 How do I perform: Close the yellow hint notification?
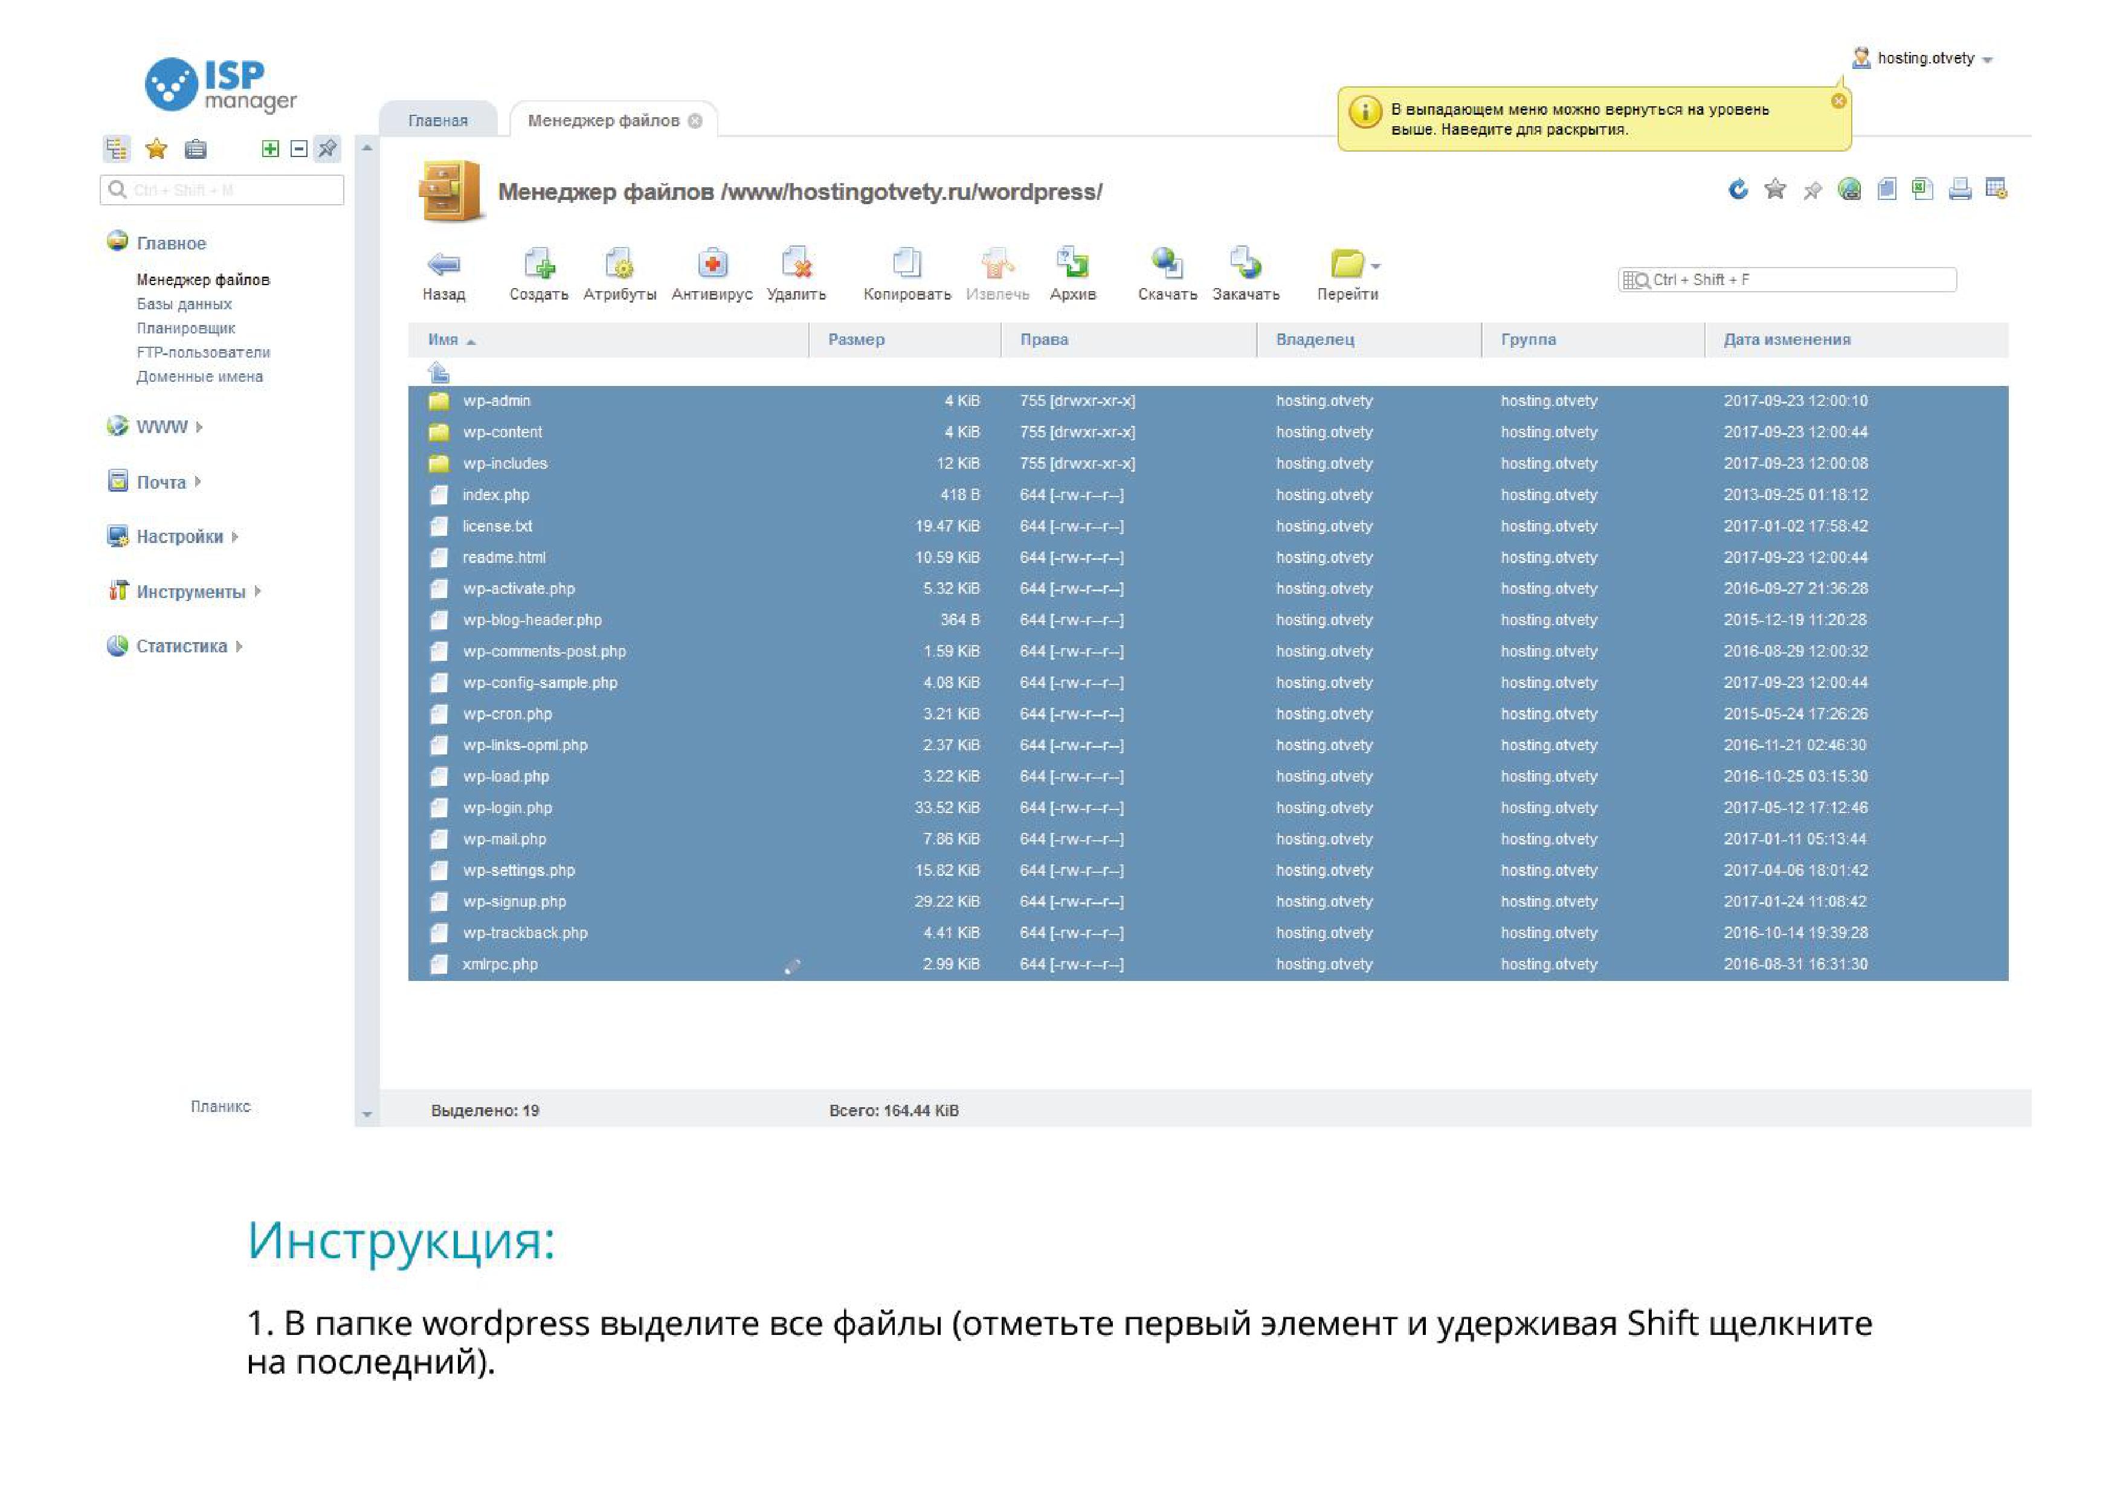point(1838,101)
